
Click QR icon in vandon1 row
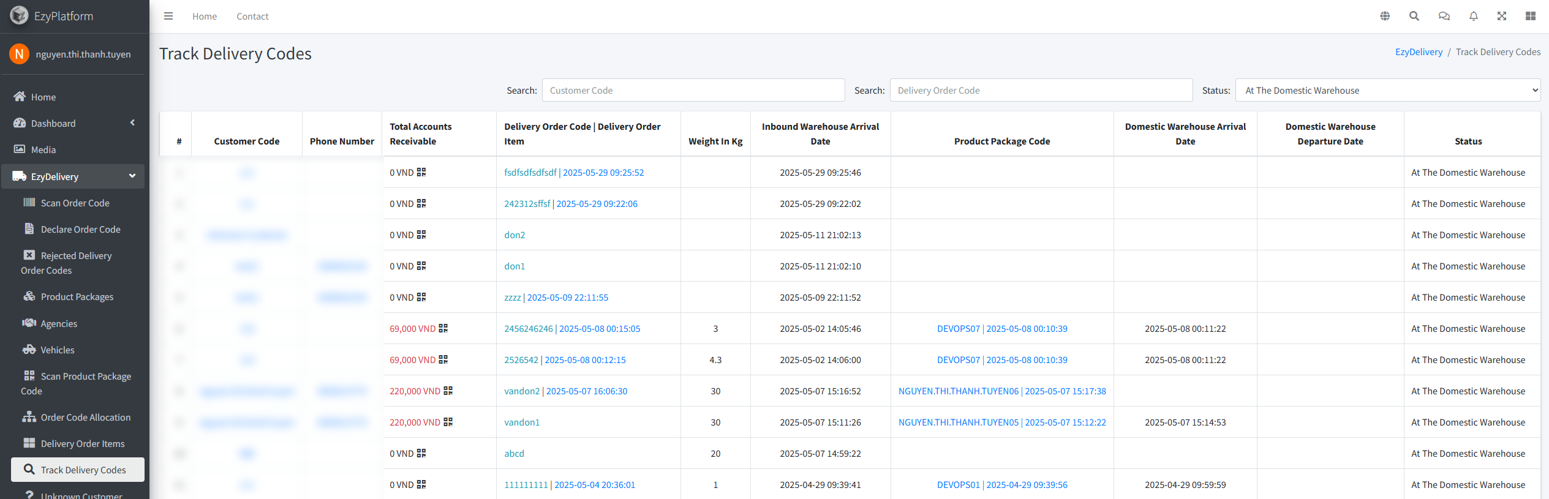coord(448,422)
